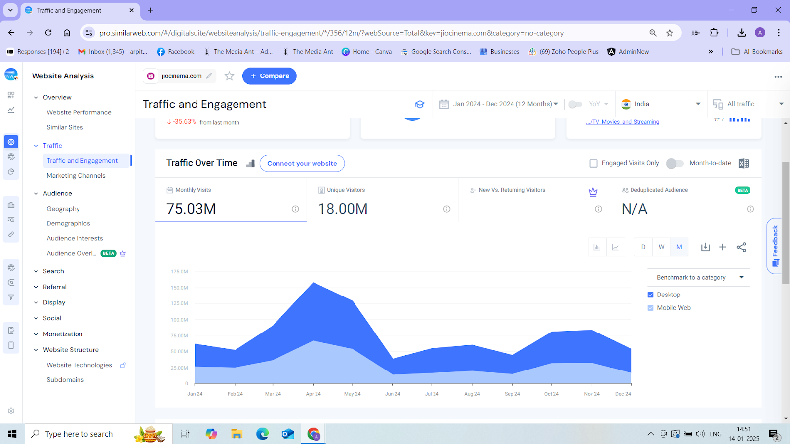Select weekly W granularity

(661, 247)
